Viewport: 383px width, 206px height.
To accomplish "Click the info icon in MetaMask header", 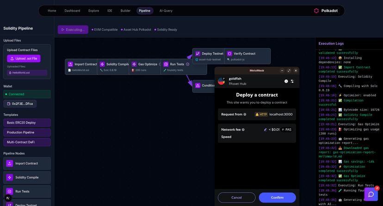I will pos(286,81).
